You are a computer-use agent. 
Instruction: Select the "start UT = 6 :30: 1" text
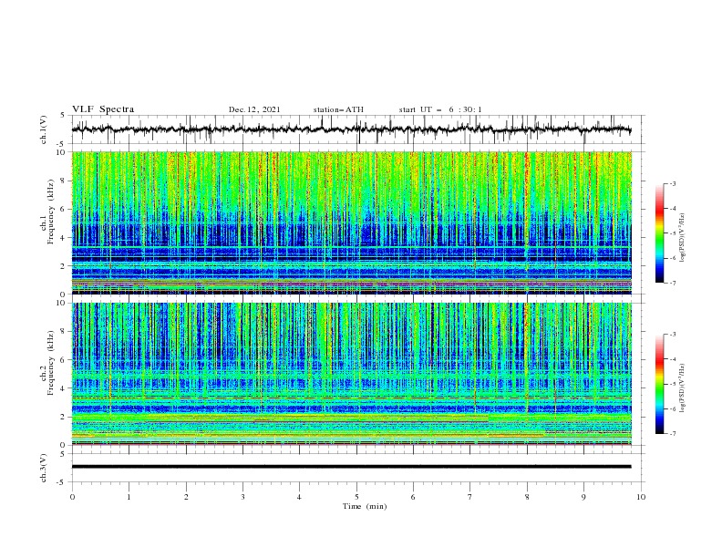tap(440, 109)
